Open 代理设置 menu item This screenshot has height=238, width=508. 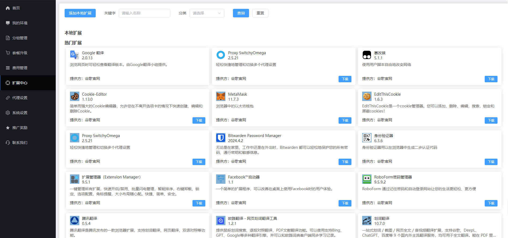(x=28, y=98)
